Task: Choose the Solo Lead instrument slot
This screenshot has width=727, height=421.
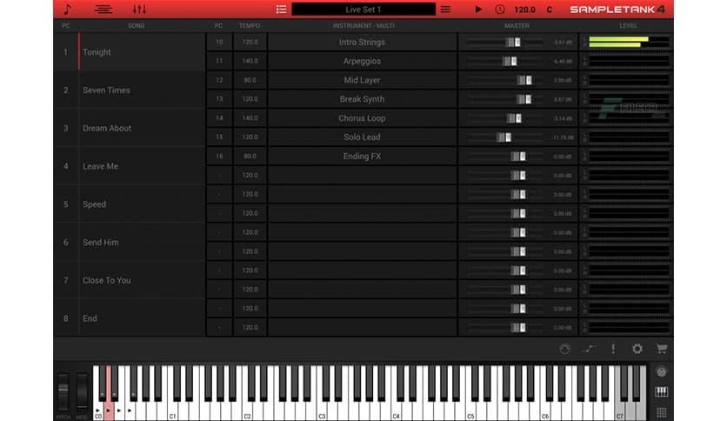Action: 362,137
